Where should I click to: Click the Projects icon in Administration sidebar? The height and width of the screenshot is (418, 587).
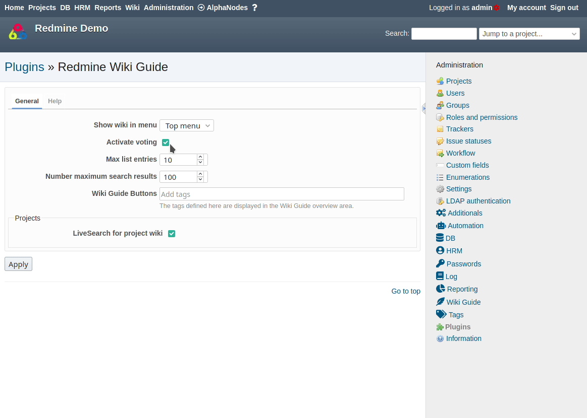point(440,81)
